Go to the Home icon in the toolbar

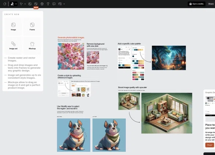point(5,4)
